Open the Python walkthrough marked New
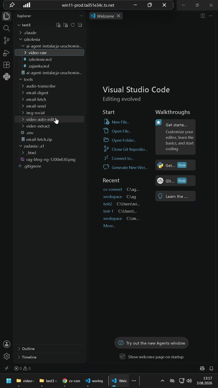218x388 pixels. (175, 165)
